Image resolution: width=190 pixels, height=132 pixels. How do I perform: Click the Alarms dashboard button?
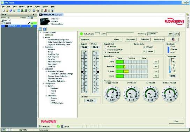click(x=117, y=39)
